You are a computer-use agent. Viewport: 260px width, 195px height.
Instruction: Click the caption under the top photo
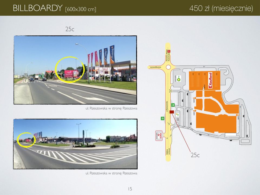point(111,108)
